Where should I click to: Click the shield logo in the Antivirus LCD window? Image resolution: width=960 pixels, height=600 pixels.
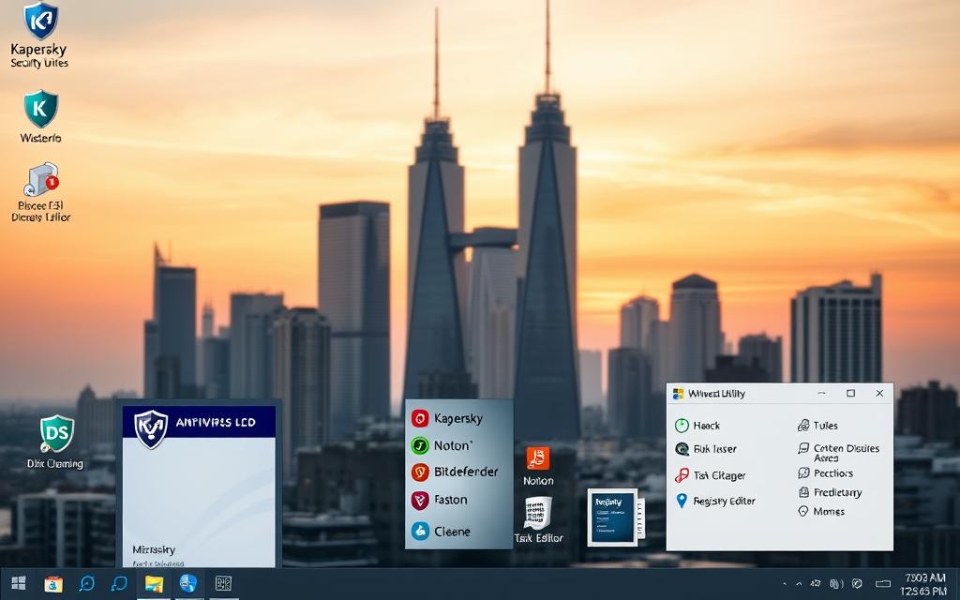tap(152, 427)
